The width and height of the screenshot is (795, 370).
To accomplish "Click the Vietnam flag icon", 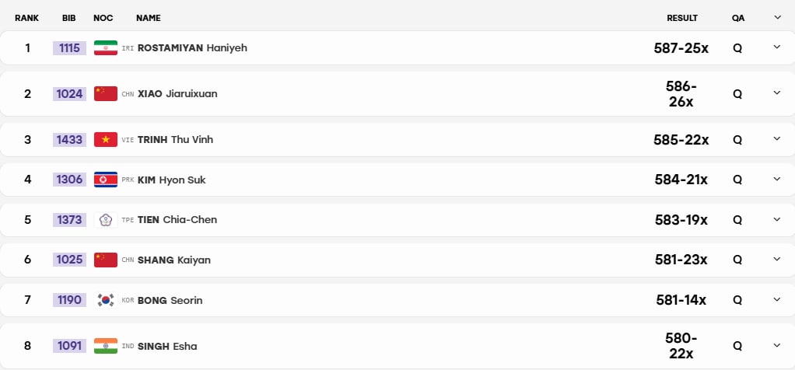I will point(106,139).
